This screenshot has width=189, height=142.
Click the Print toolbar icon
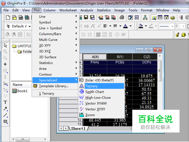(122, 17)
